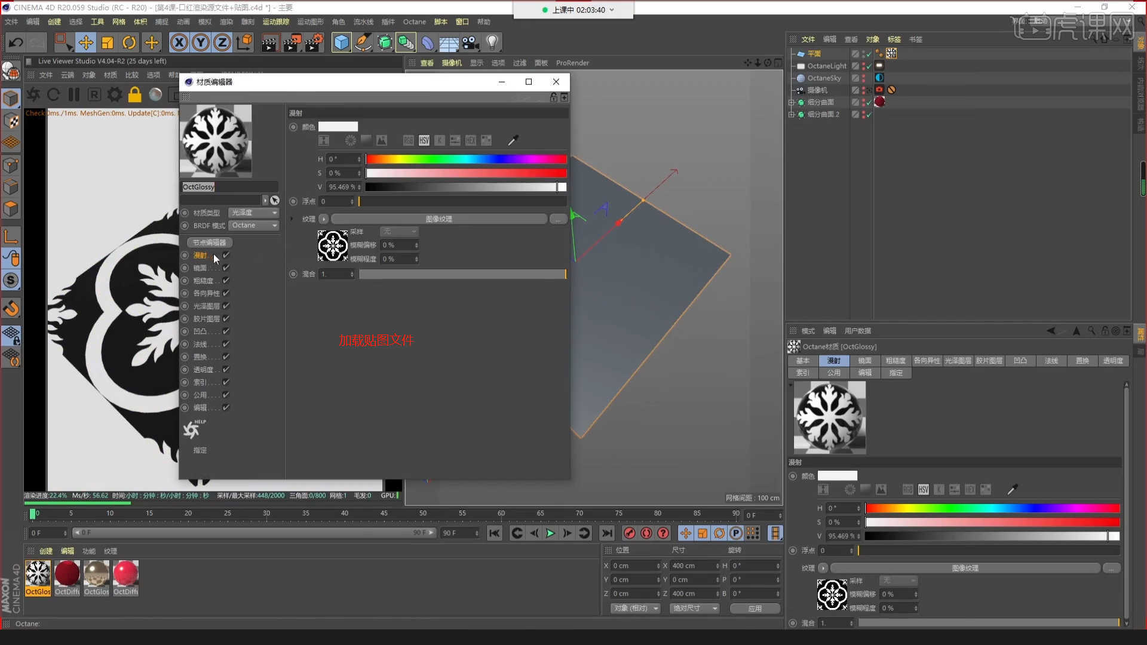Click the white 颜色 swatch in material editor
The height and width of the screenshot is (645, 1147).
coord(338,127)
